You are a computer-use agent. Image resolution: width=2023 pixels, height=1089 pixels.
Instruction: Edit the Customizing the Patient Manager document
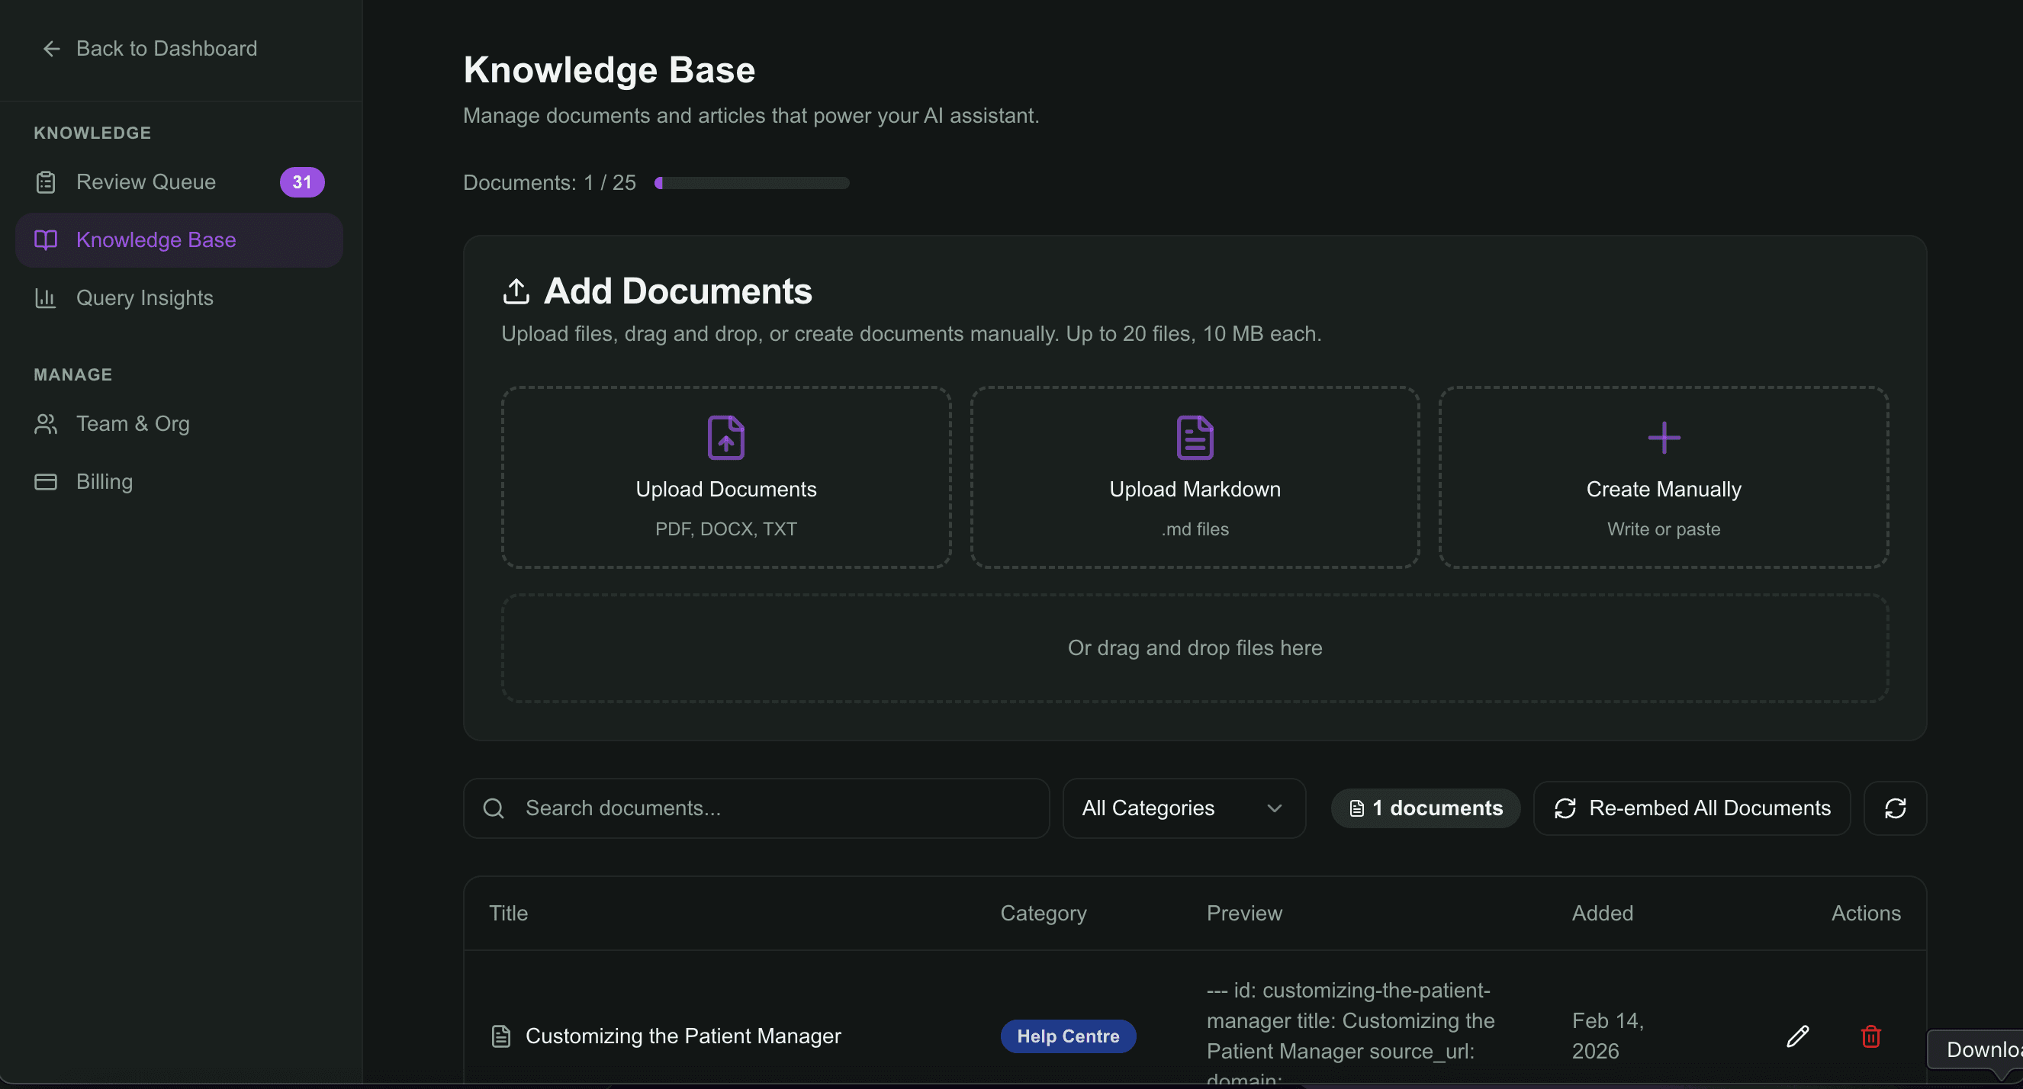1799,1036
